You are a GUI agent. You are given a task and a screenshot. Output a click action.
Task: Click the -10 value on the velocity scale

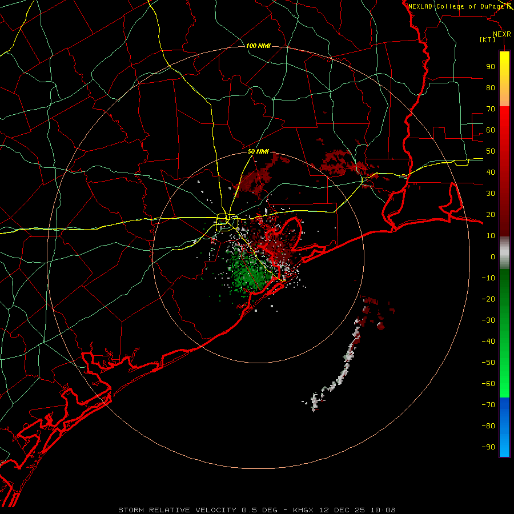click(x=488, y=278)
